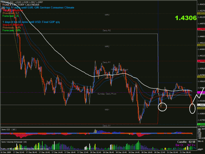Click the magenta pivot price tag on scale
Screen dimensions: 205x154
coord(201,93)
